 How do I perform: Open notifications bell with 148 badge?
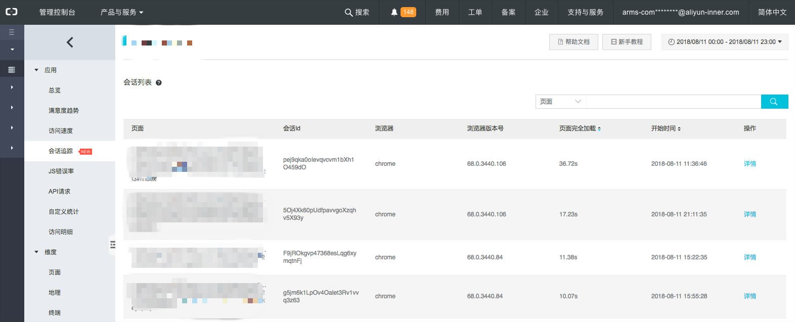[403, 12]
